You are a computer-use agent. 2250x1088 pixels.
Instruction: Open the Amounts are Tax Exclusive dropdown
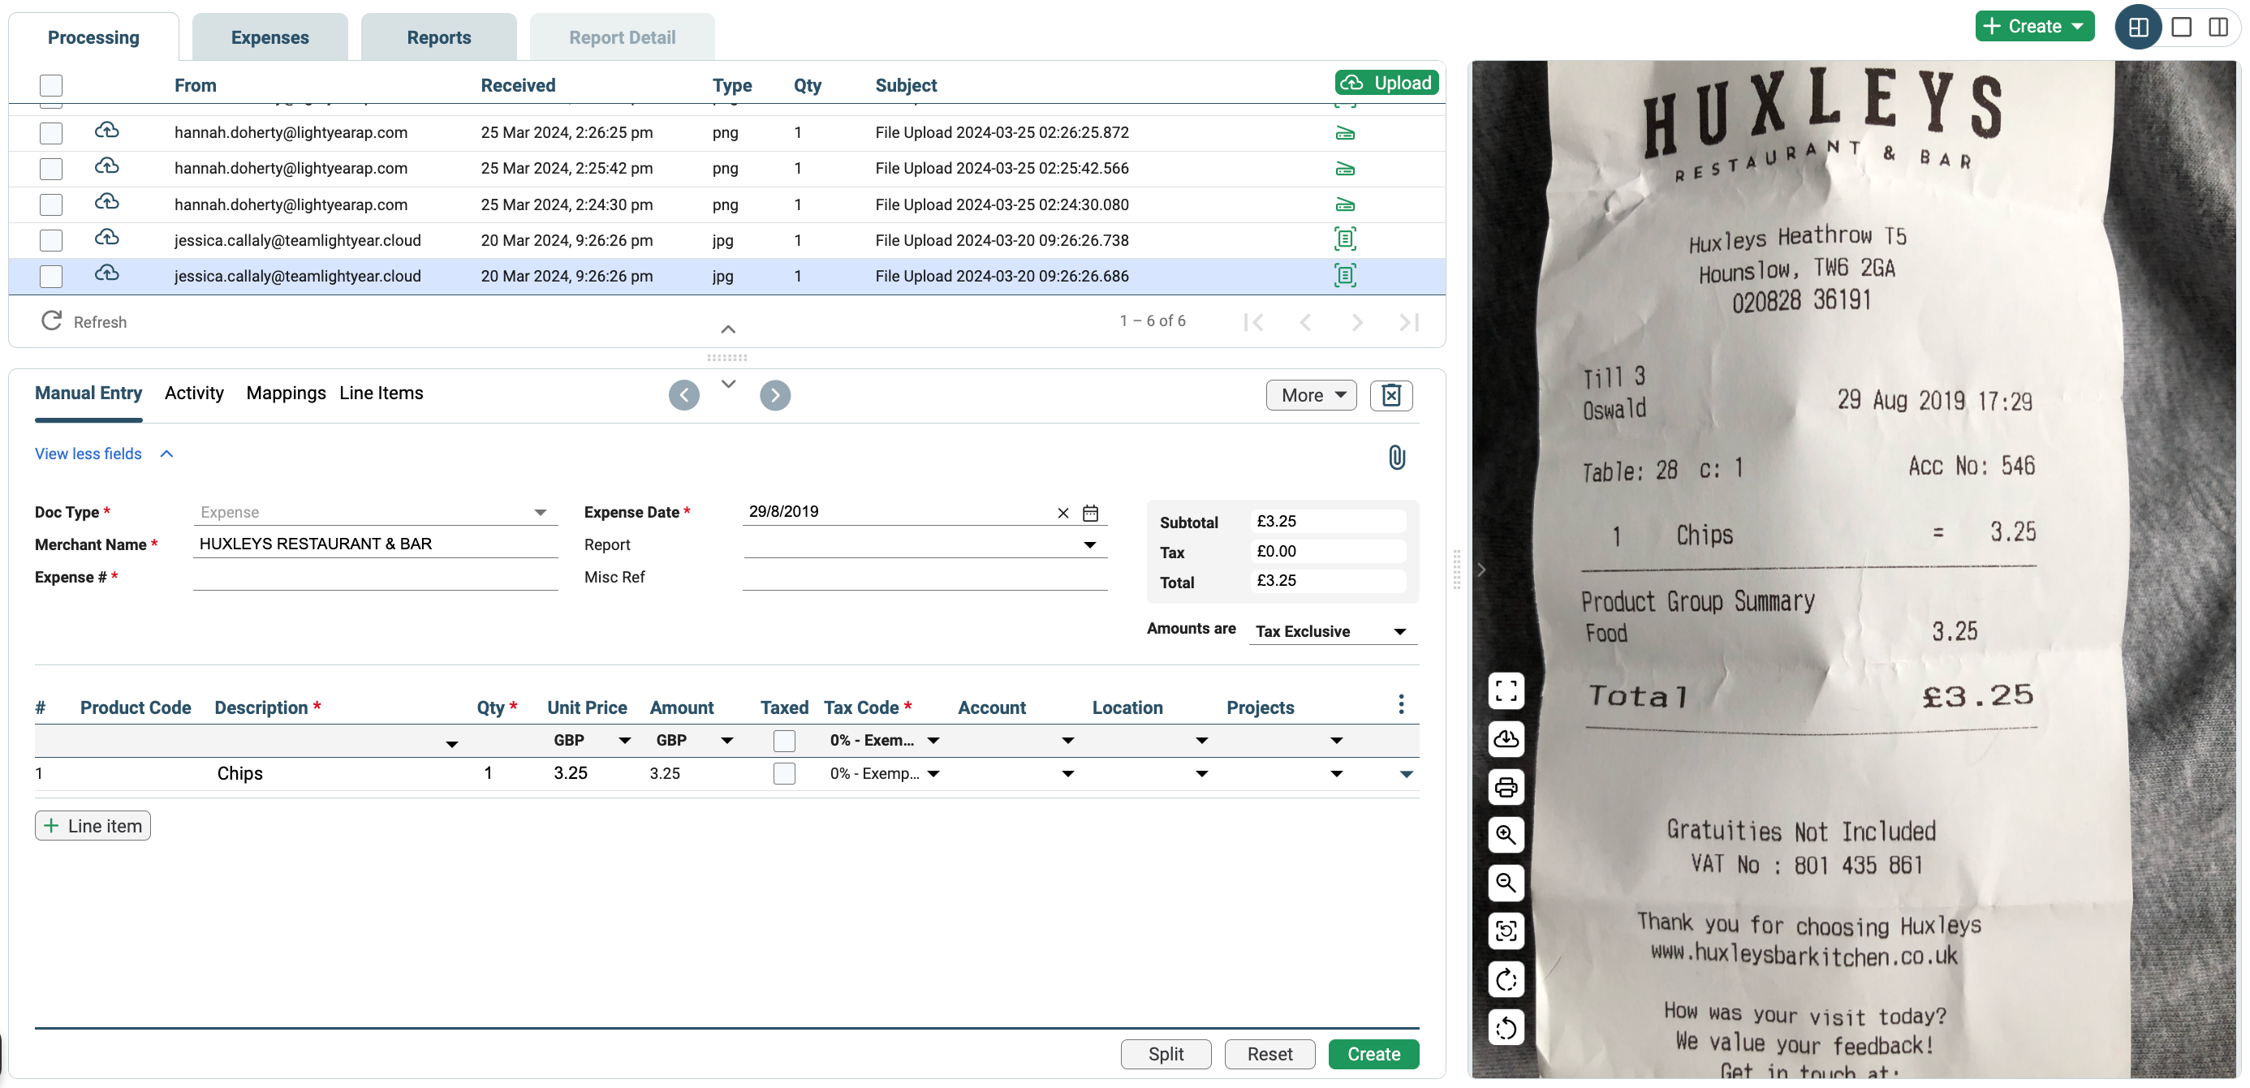(x=1332, y=631)
